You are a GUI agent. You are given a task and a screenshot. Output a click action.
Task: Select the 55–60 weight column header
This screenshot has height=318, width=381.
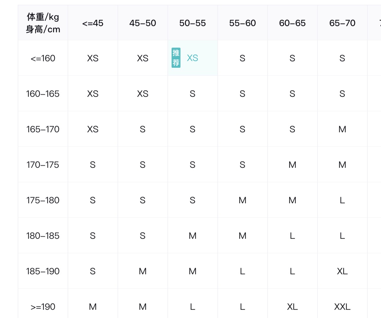242,23
